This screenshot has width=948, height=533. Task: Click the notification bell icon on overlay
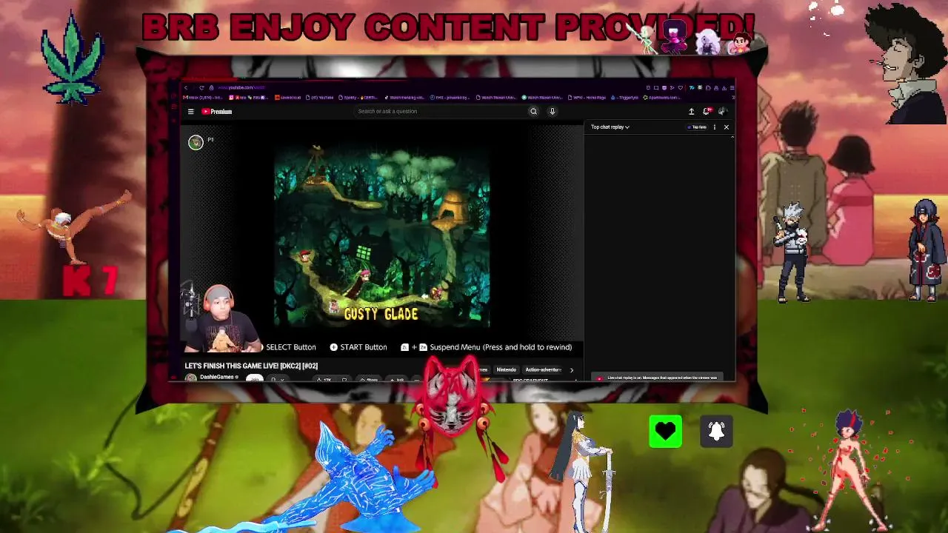tap(716, 432)
